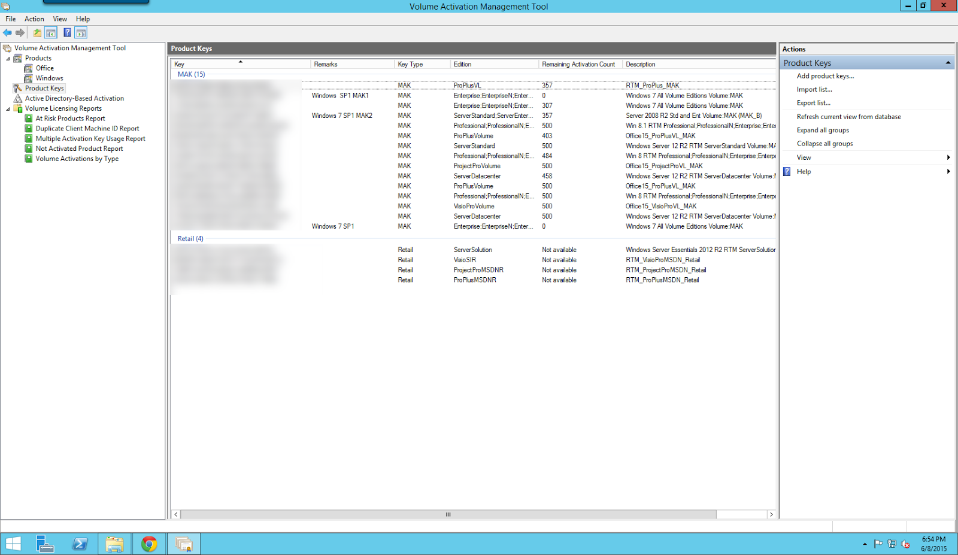
Task: Click Export list action
Action: click(x=813, y=103)
